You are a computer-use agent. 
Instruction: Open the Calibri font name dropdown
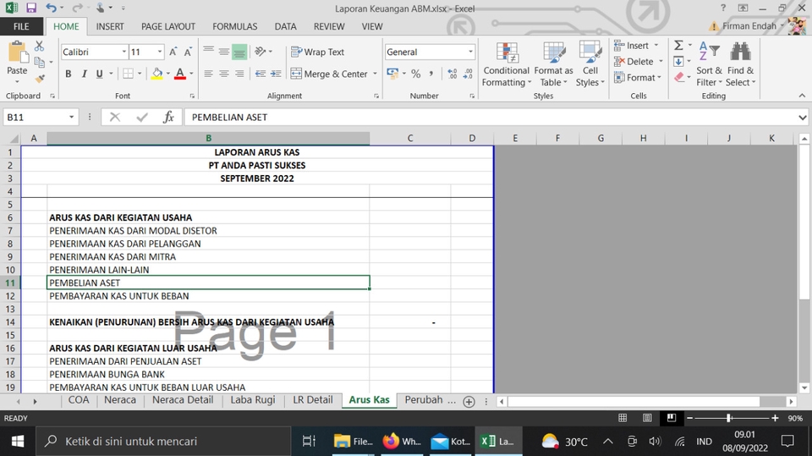point(124,52)
